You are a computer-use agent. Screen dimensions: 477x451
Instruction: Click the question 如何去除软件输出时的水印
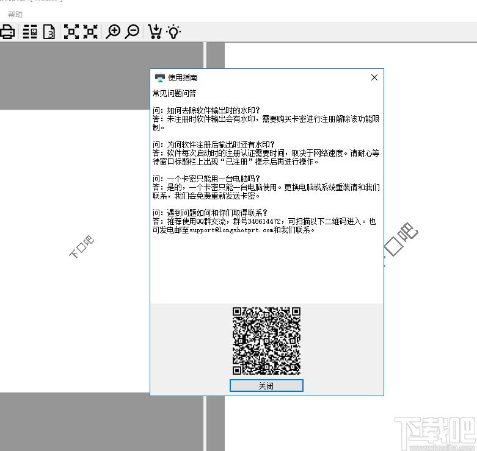213,110
